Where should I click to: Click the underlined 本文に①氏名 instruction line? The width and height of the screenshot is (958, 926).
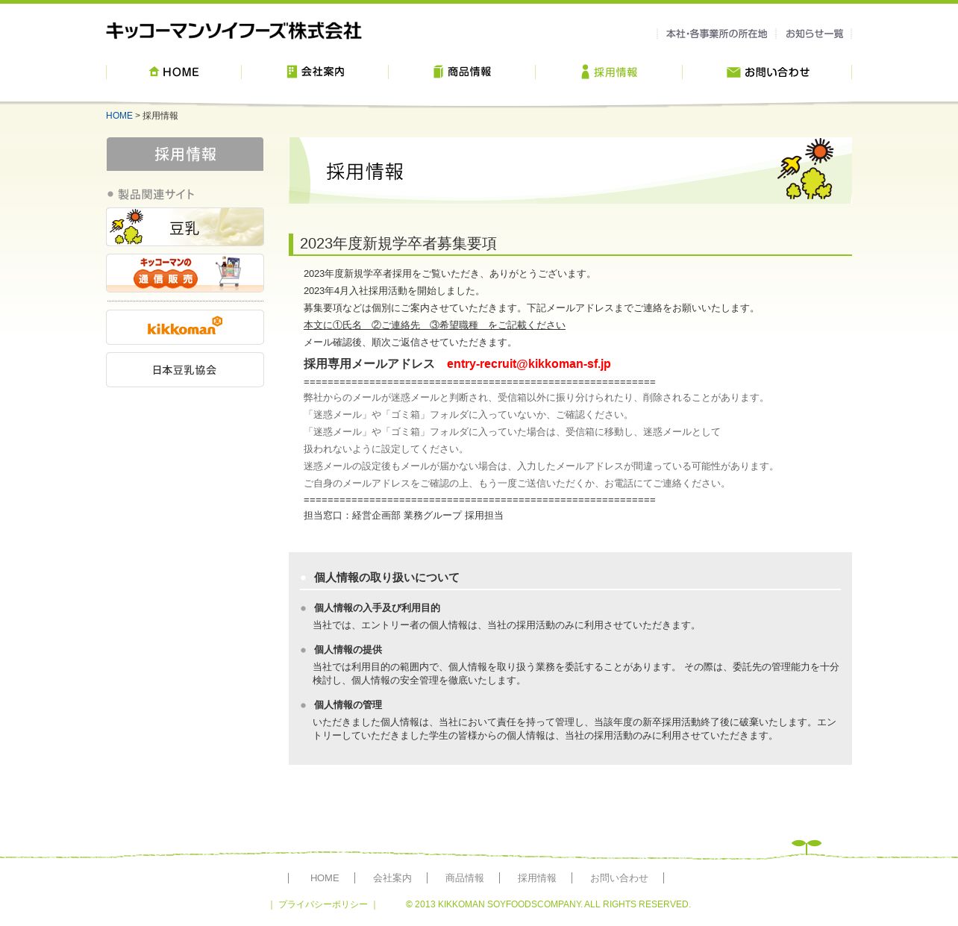(x=434, y=325)
